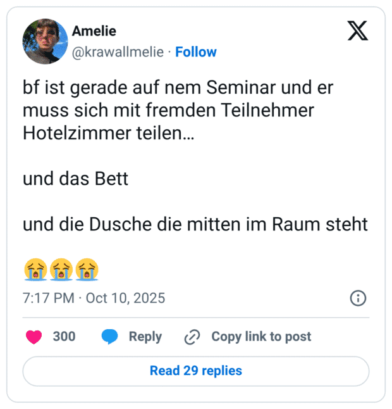This screenshot has width=392, height=409.
Task: Click the blue reply speech bubble icon
Action: (x=110, y=337)
